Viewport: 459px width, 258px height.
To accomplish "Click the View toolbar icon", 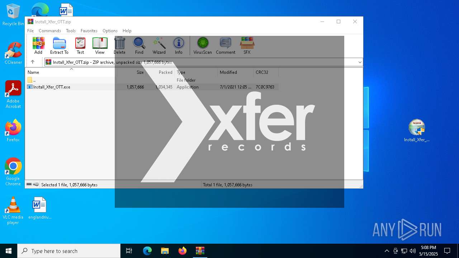I will coord(100,46).
